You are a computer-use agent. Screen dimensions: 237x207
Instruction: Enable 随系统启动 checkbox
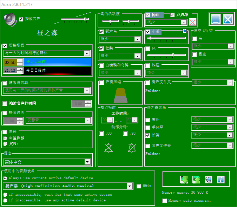point(5,83)
